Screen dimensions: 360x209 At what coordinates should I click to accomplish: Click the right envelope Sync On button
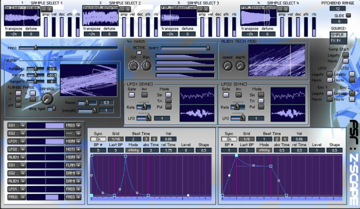(x=229, y=139)
